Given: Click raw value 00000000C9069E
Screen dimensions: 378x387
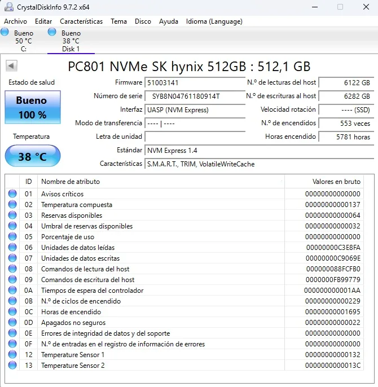Looking at the screenshot, I should [333, 258].
